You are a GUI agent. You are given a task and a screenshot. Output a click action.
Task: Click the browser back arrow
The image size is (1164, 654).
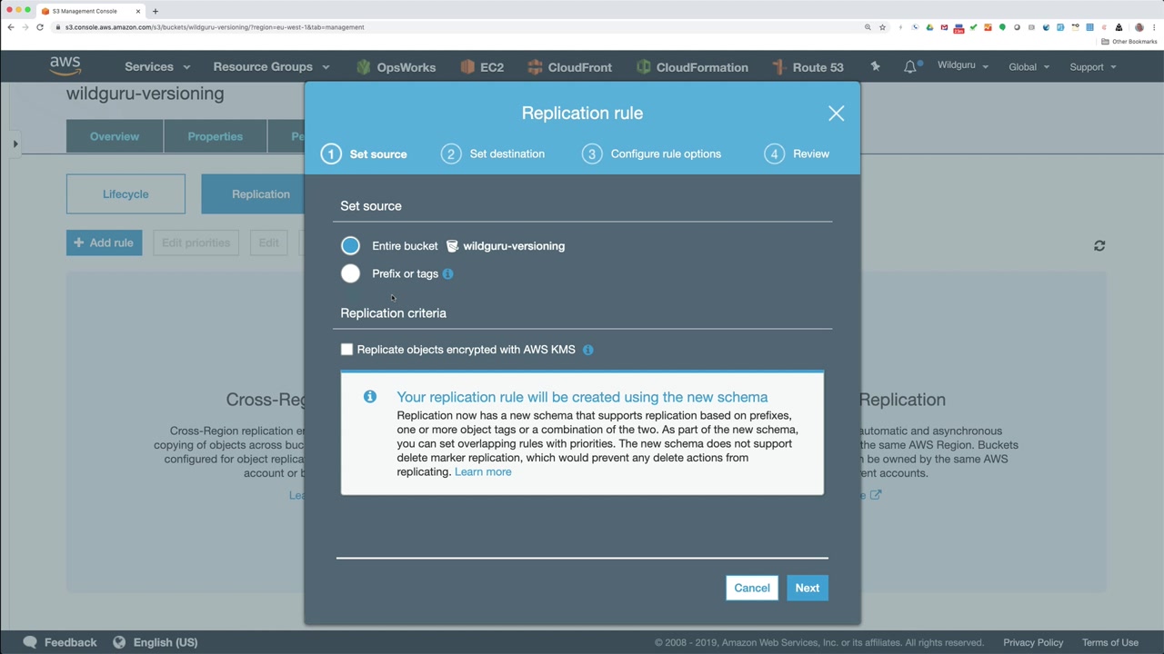[x=11, y=27]
